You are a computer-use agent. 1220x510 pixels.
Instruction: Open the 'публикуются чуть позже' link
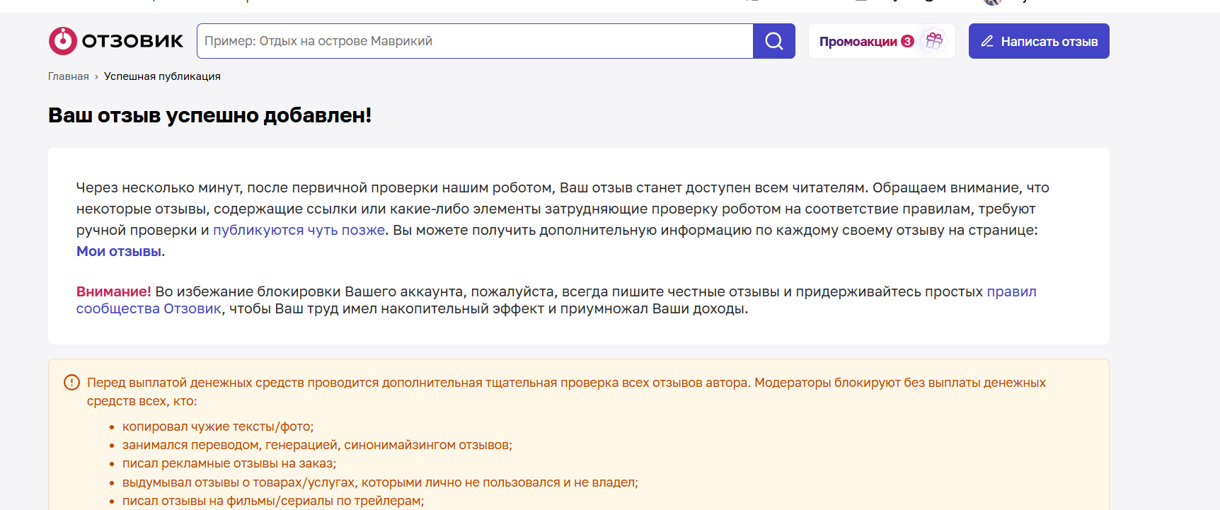(x=299, y=230)
